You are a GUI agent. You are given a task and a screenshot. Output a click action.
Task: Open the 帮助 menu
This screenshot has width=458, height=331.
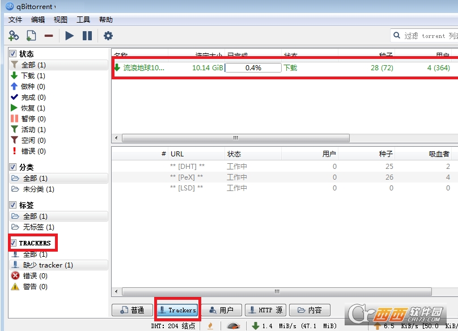point(106,20)
